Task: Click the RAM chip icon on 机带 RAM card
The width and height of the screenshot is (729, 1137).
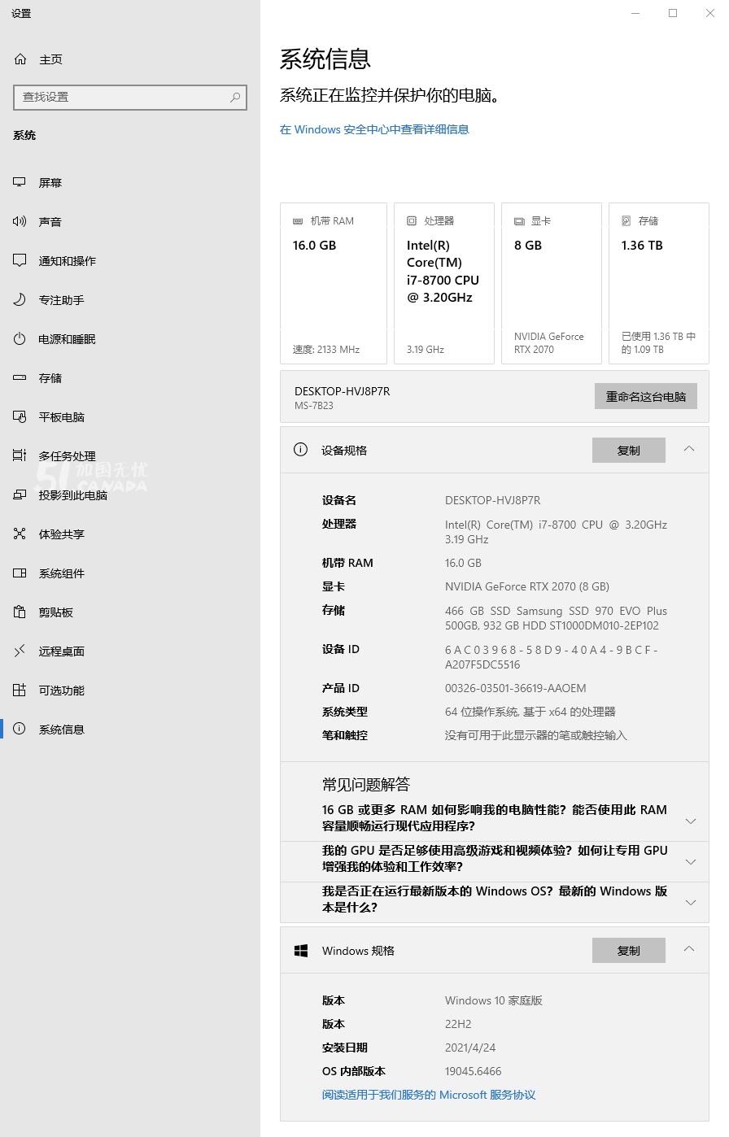Action: point(298,220)
